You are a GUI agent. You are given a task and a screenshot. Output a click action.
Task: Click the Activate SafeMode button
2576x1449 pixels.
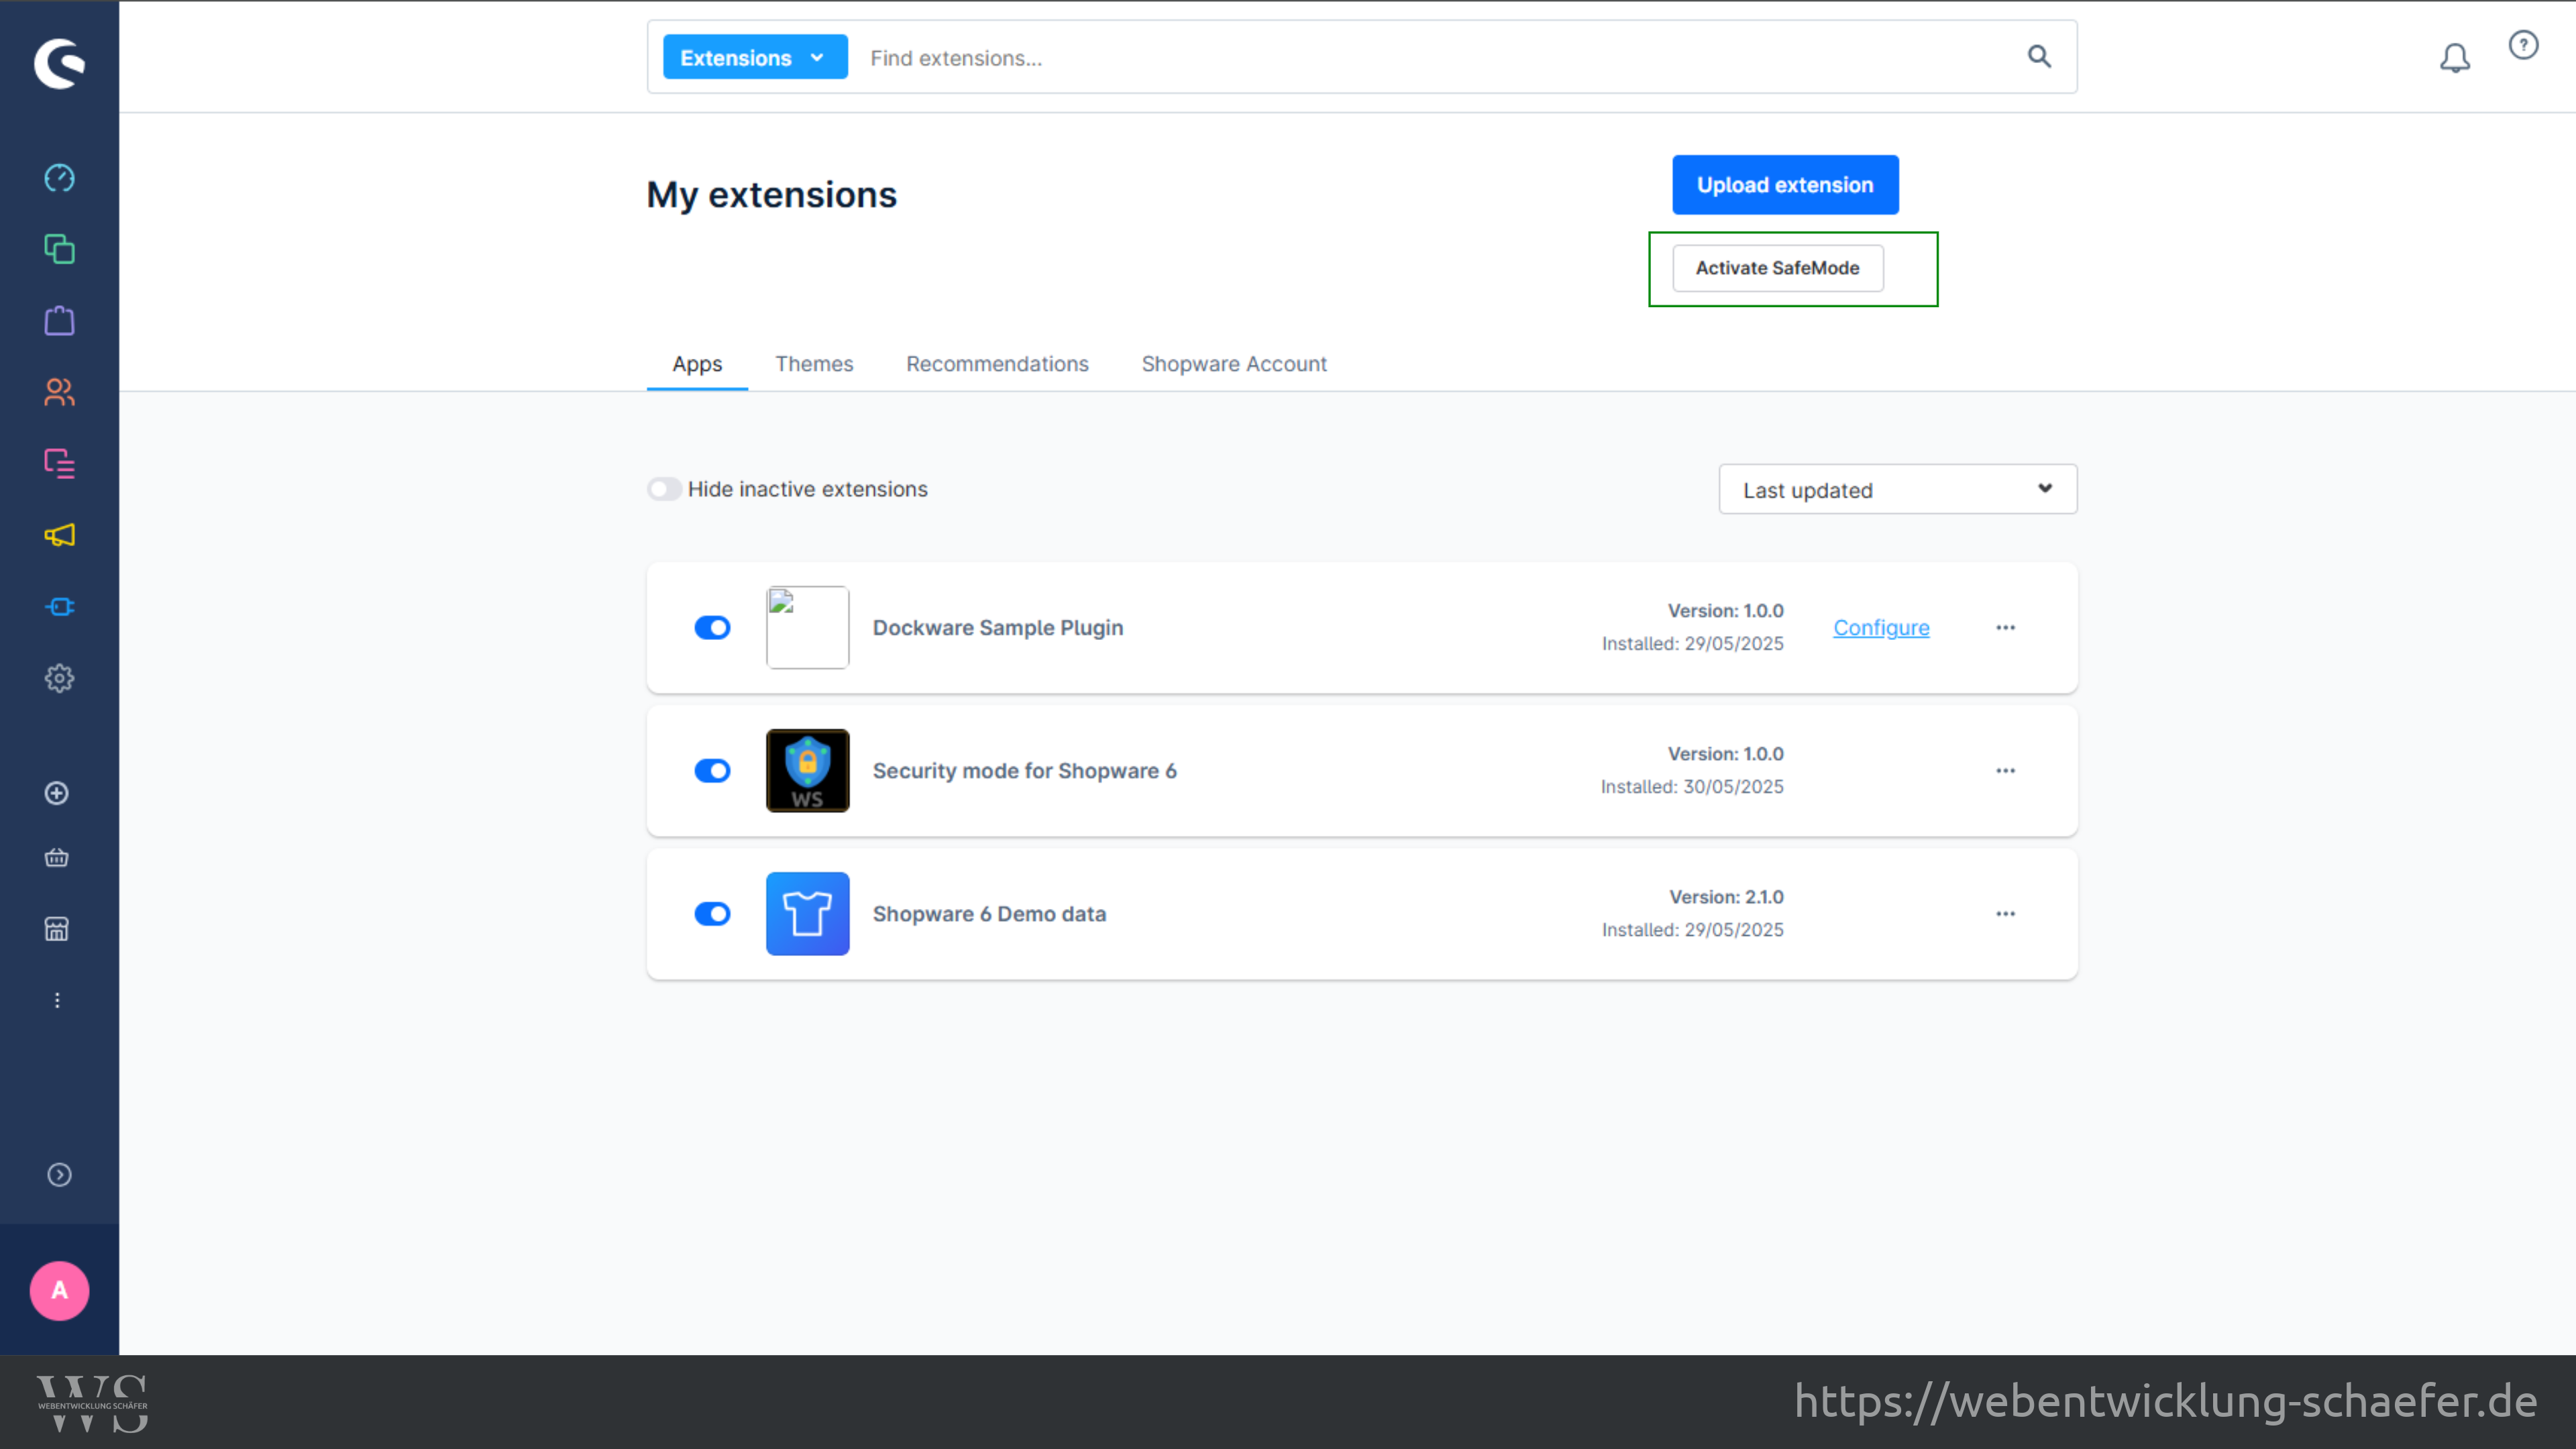point(1778,268)
